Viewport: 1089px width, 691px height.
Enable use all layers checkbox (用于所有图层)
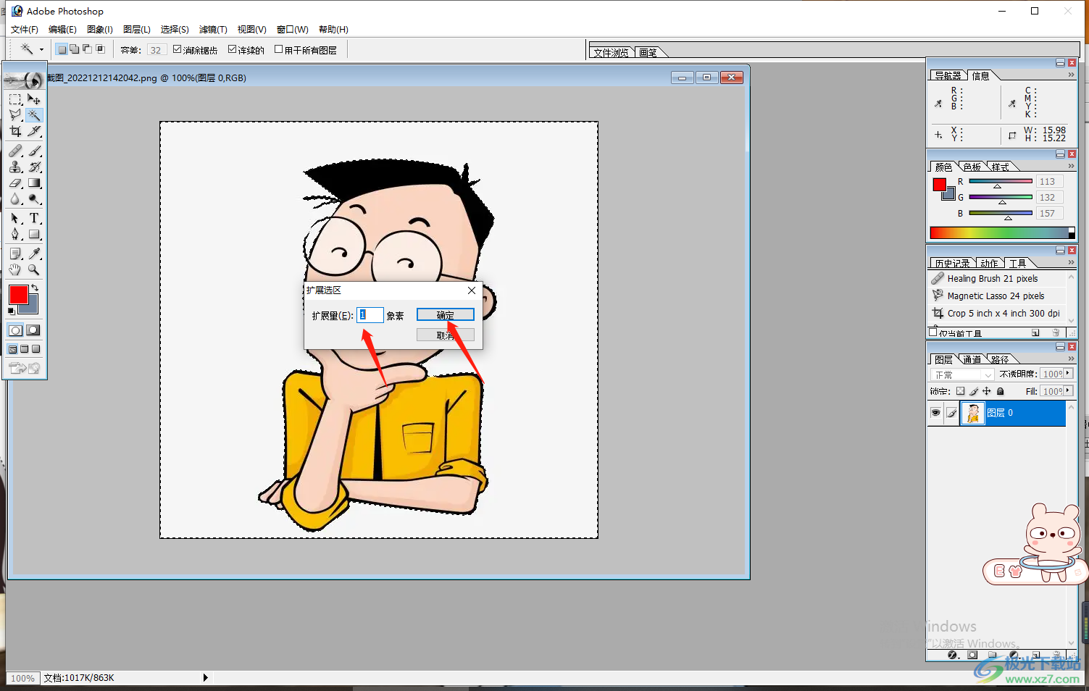click(278, 49)
